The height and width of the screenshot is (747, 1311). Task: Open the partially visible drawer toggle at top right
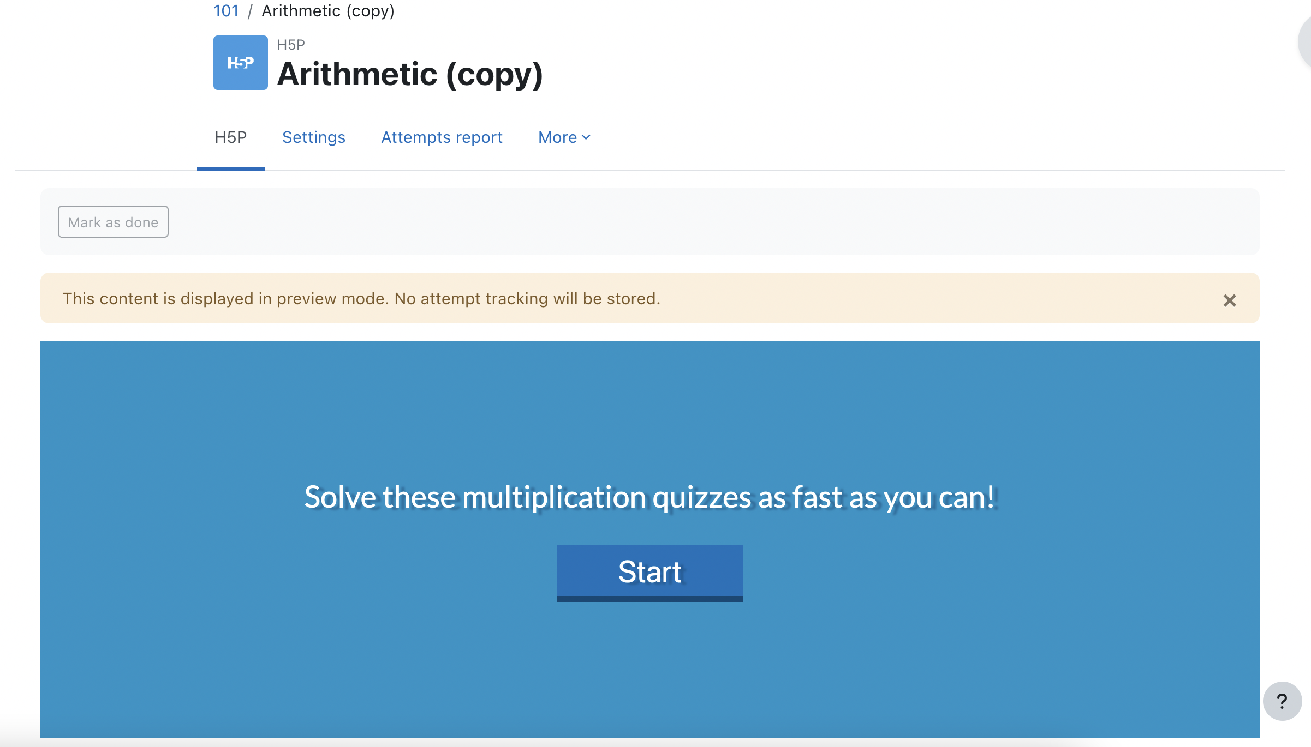pyautogui.click(x=1304, y=43)
